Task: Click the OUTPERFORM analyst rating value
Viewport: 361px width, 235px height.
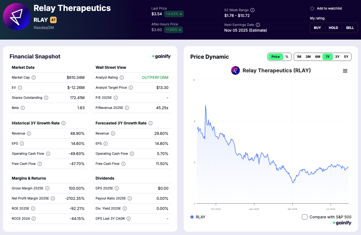Action: point(155,78)
